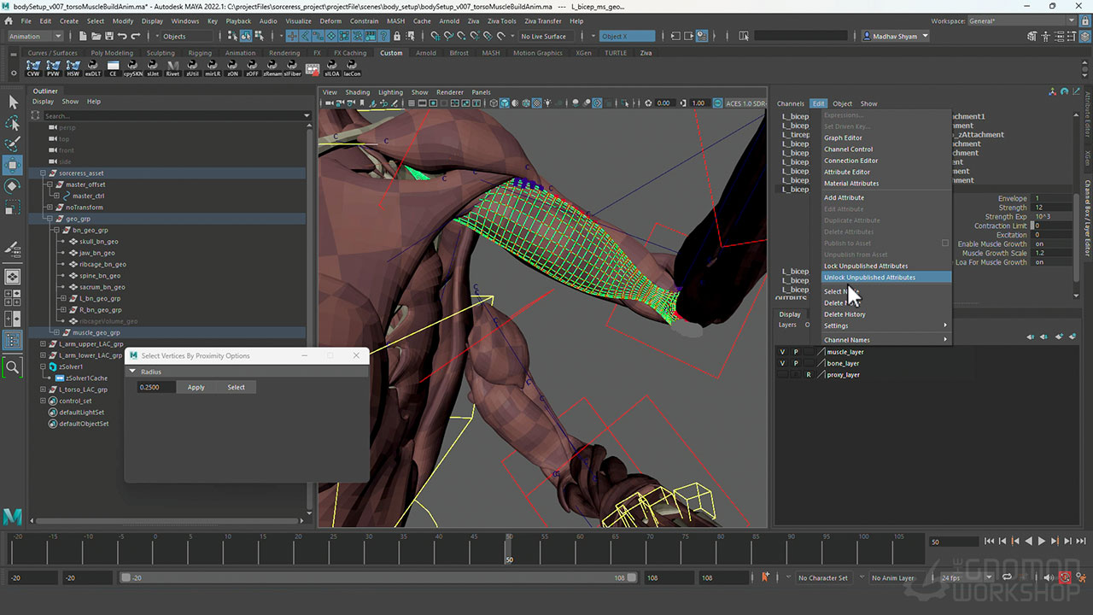Expand the L_arm_upper_LAC_grp node
The height and width of the screenshot is (615, 1093).
pyautogui.click(x=44, y=344)
